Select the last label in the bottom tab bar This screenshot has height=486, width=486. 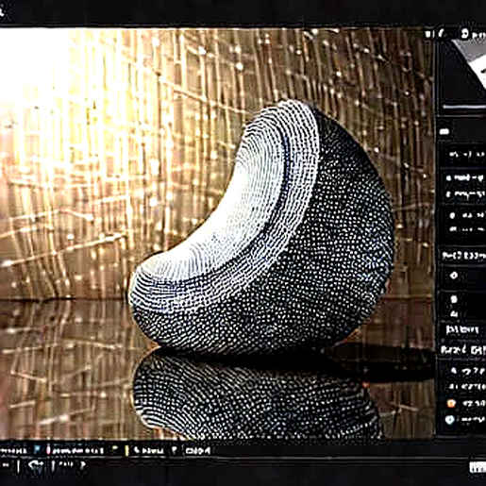pos(197,450)
